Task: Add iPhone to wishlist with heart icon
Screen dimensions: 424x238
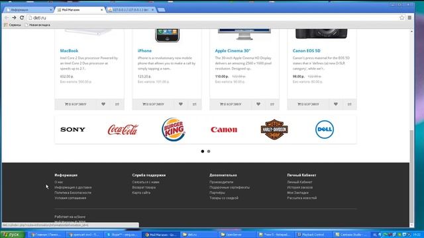Action: (181, 104)
